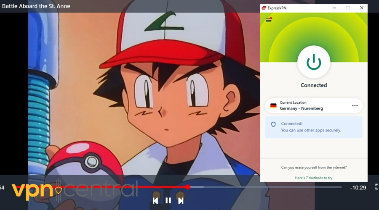Click the ExpressVPN logo in title bar
379x210 pixels.
pos(264,8)
